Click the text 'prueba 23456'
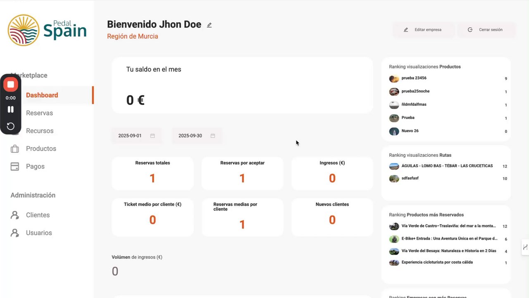The height and width of the screenshot is (298, 529). [414, 78]
